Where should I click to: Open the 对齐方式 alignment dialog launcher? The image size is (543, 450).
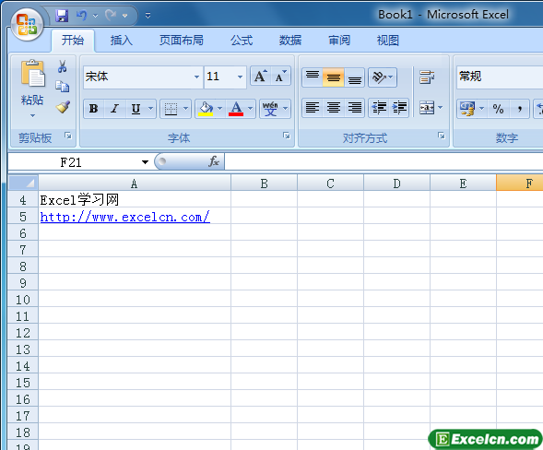click(x=442, y=136)
